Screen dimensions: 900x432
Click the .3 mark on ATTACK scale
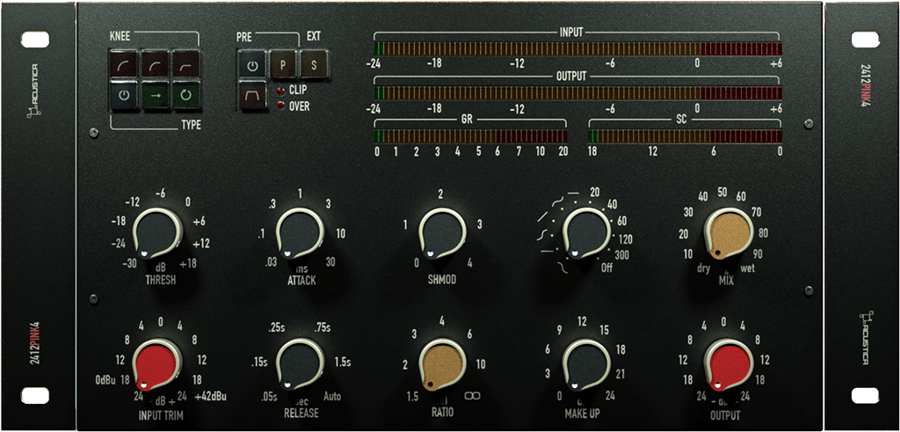click(272, 203)
